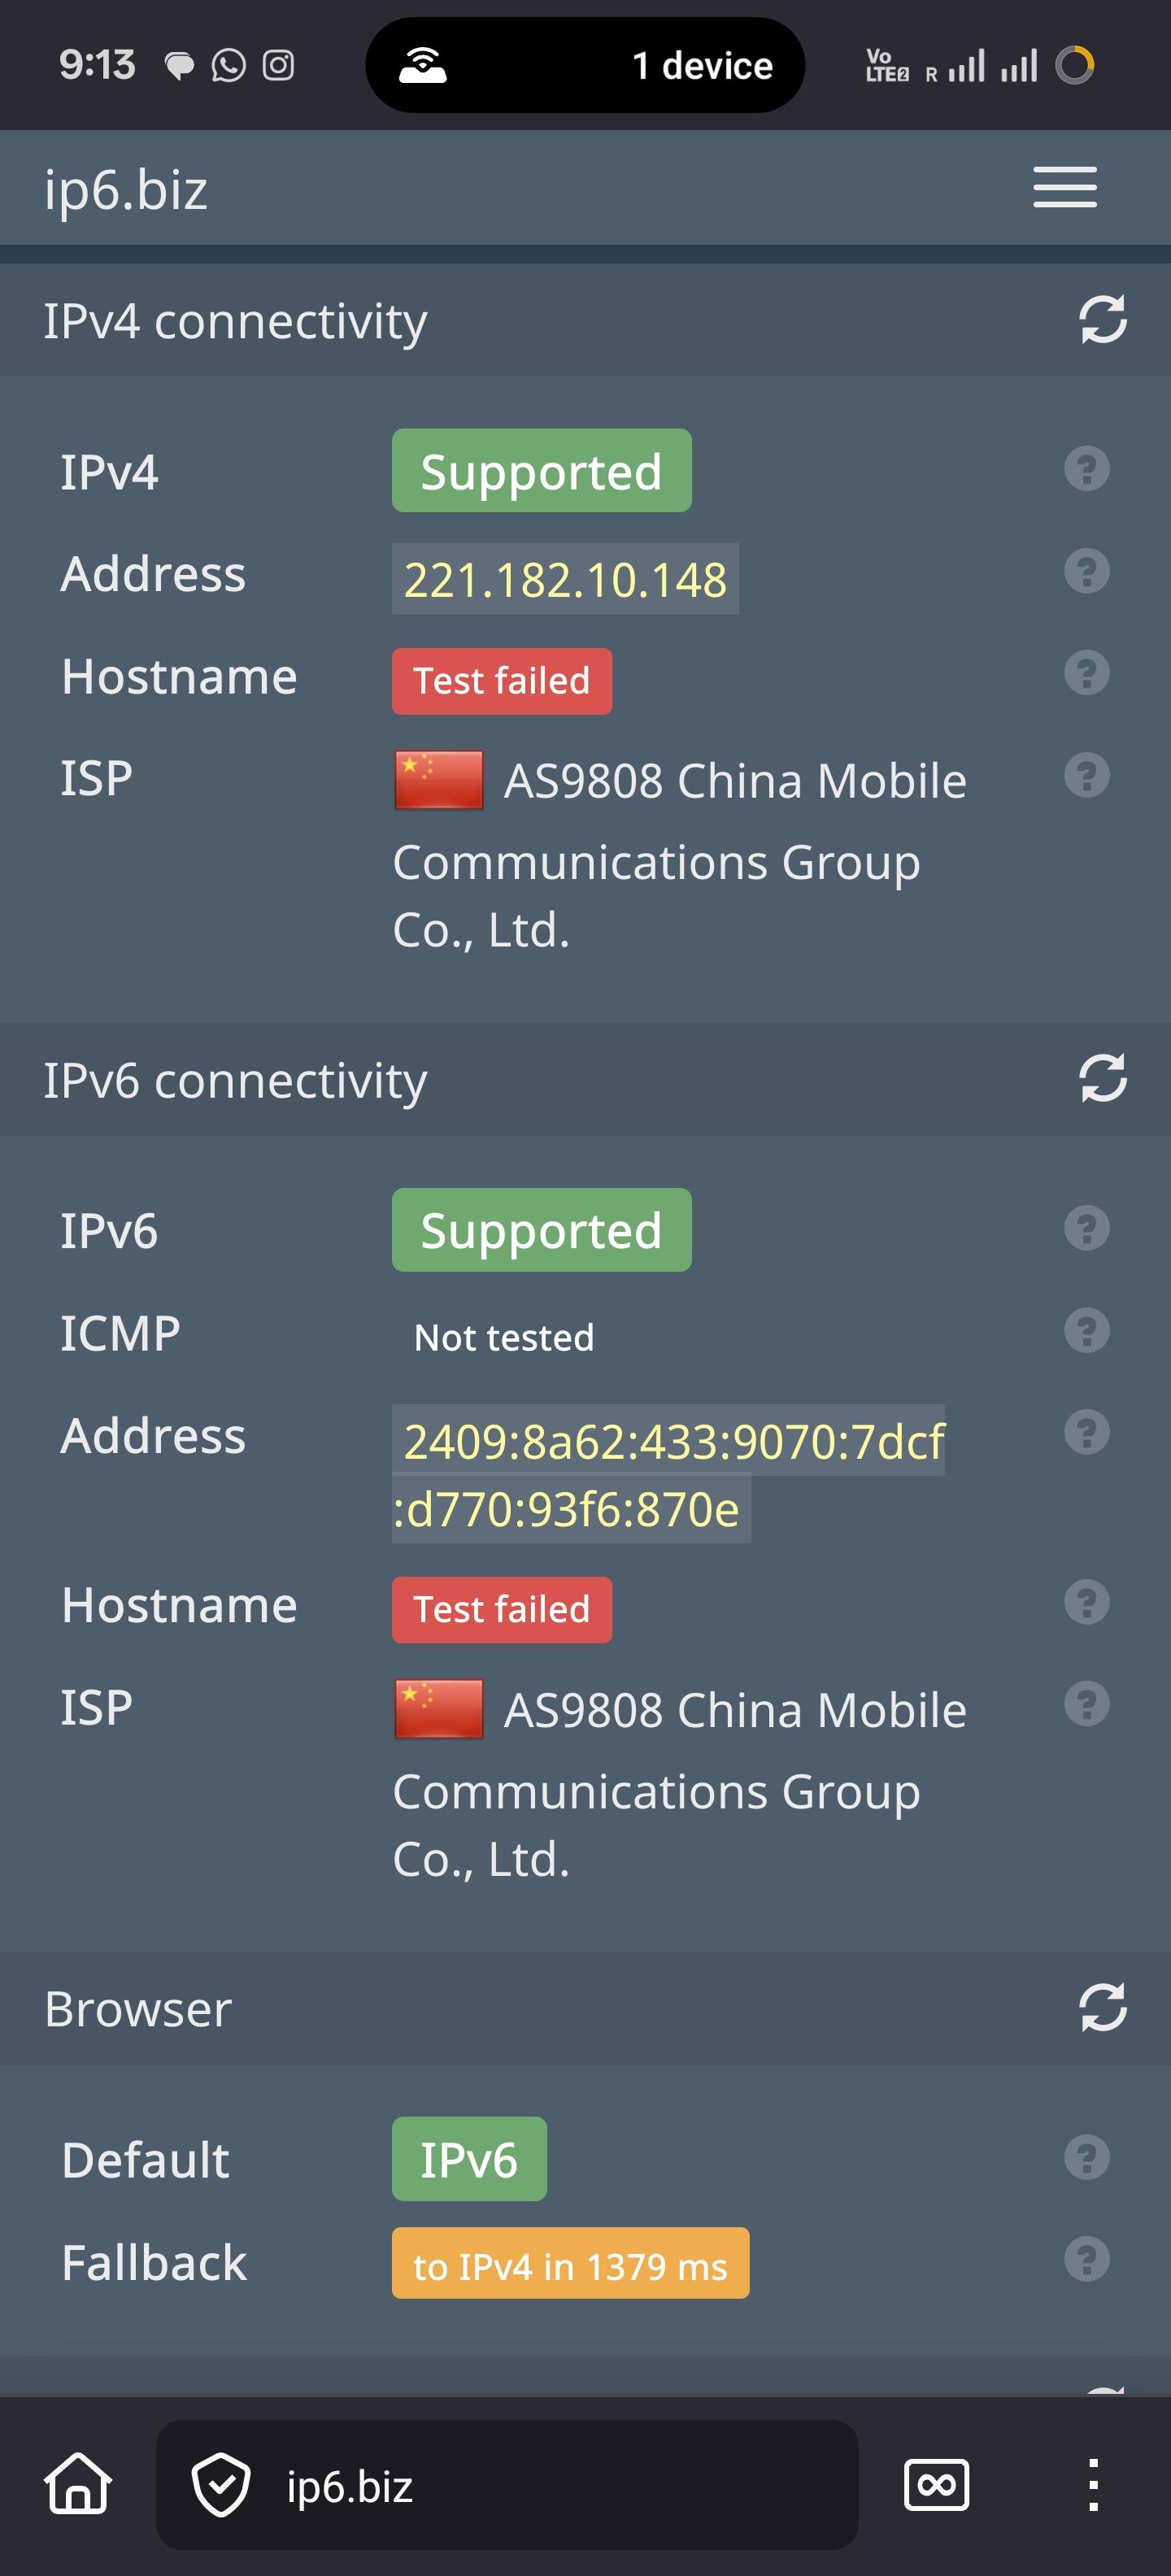Image resolution: width=1171 pixels, height=2576 pixels.
Task: Click the ip6.biz site title
Action: click(126, 189)
